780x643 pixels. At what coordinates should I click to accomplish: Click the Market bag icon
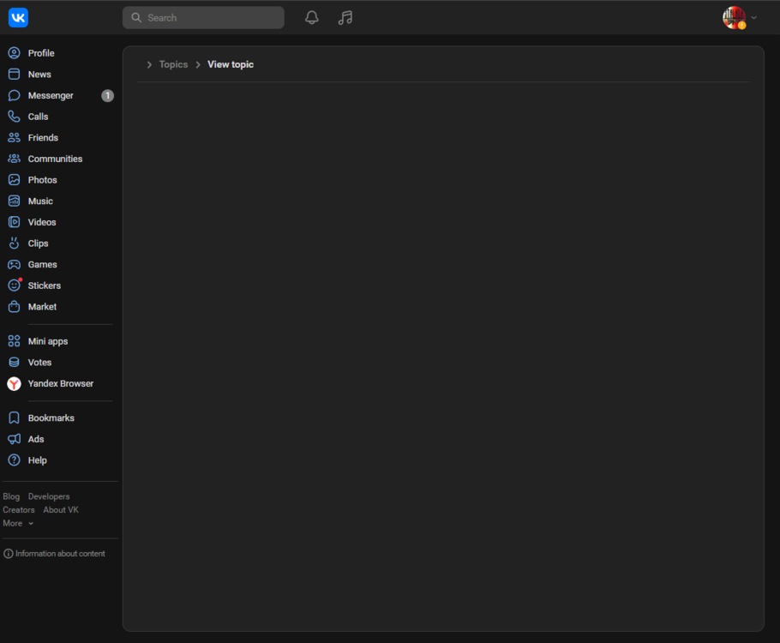(x=15, y=307)
